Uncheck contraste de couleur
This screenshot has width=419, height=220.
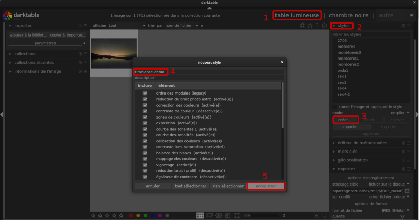point(145,111)
